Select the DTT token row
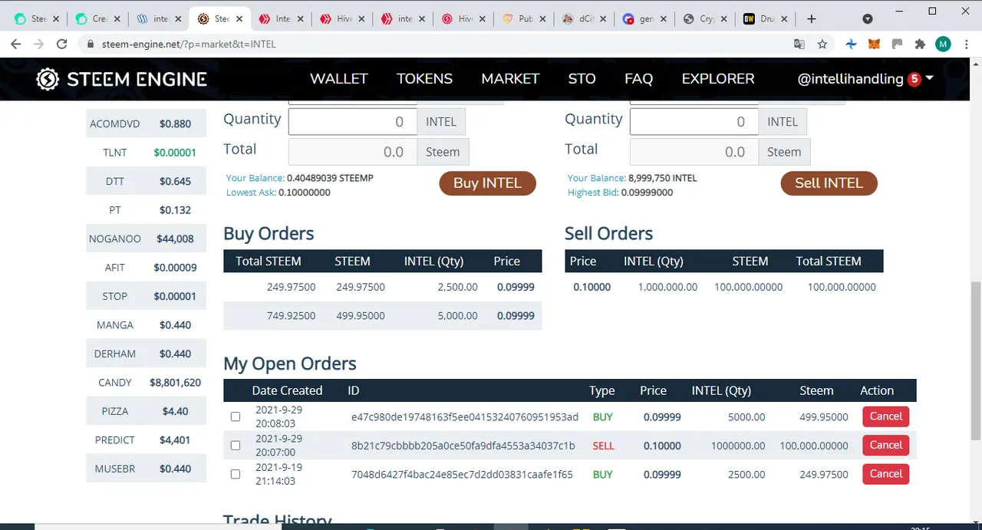Image resolution: width=982 pixels, height=530 pixels. point(146,181)
